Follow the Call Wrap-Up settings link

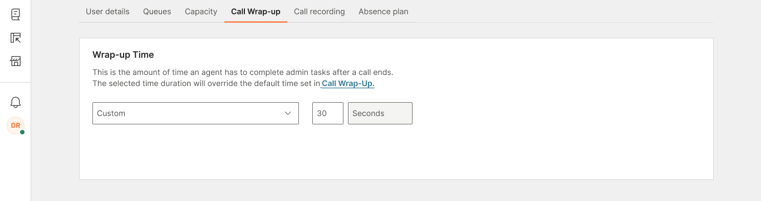point(348,84)
